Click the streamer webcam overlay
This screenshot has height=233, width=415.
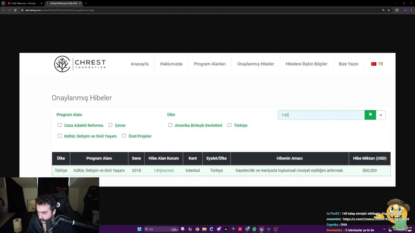point(50,205)
